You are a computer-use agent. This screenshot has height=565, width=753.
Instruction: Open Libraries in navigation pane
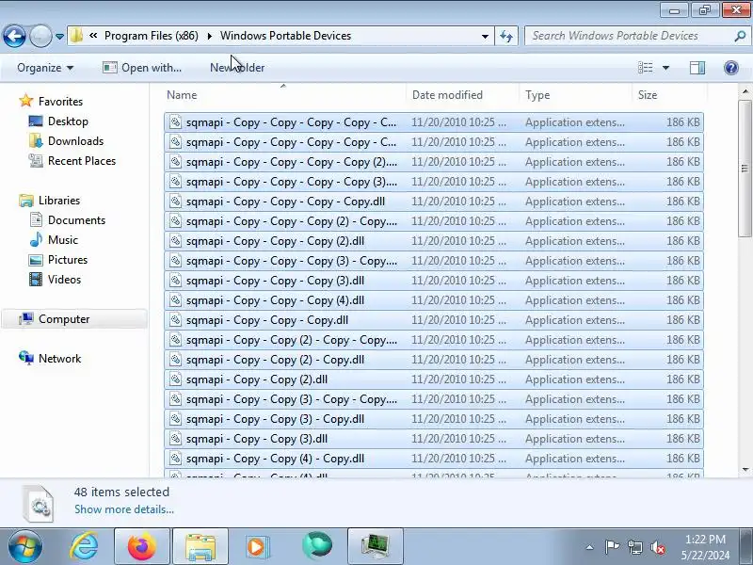(x=59, y=201)
